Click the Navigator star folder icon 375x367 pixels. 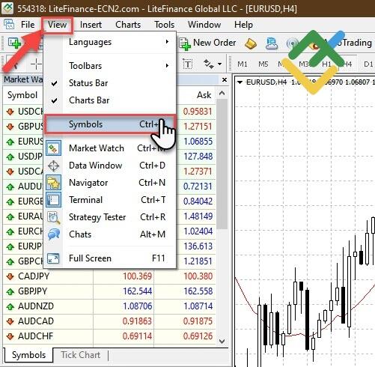tap(54, 183)
